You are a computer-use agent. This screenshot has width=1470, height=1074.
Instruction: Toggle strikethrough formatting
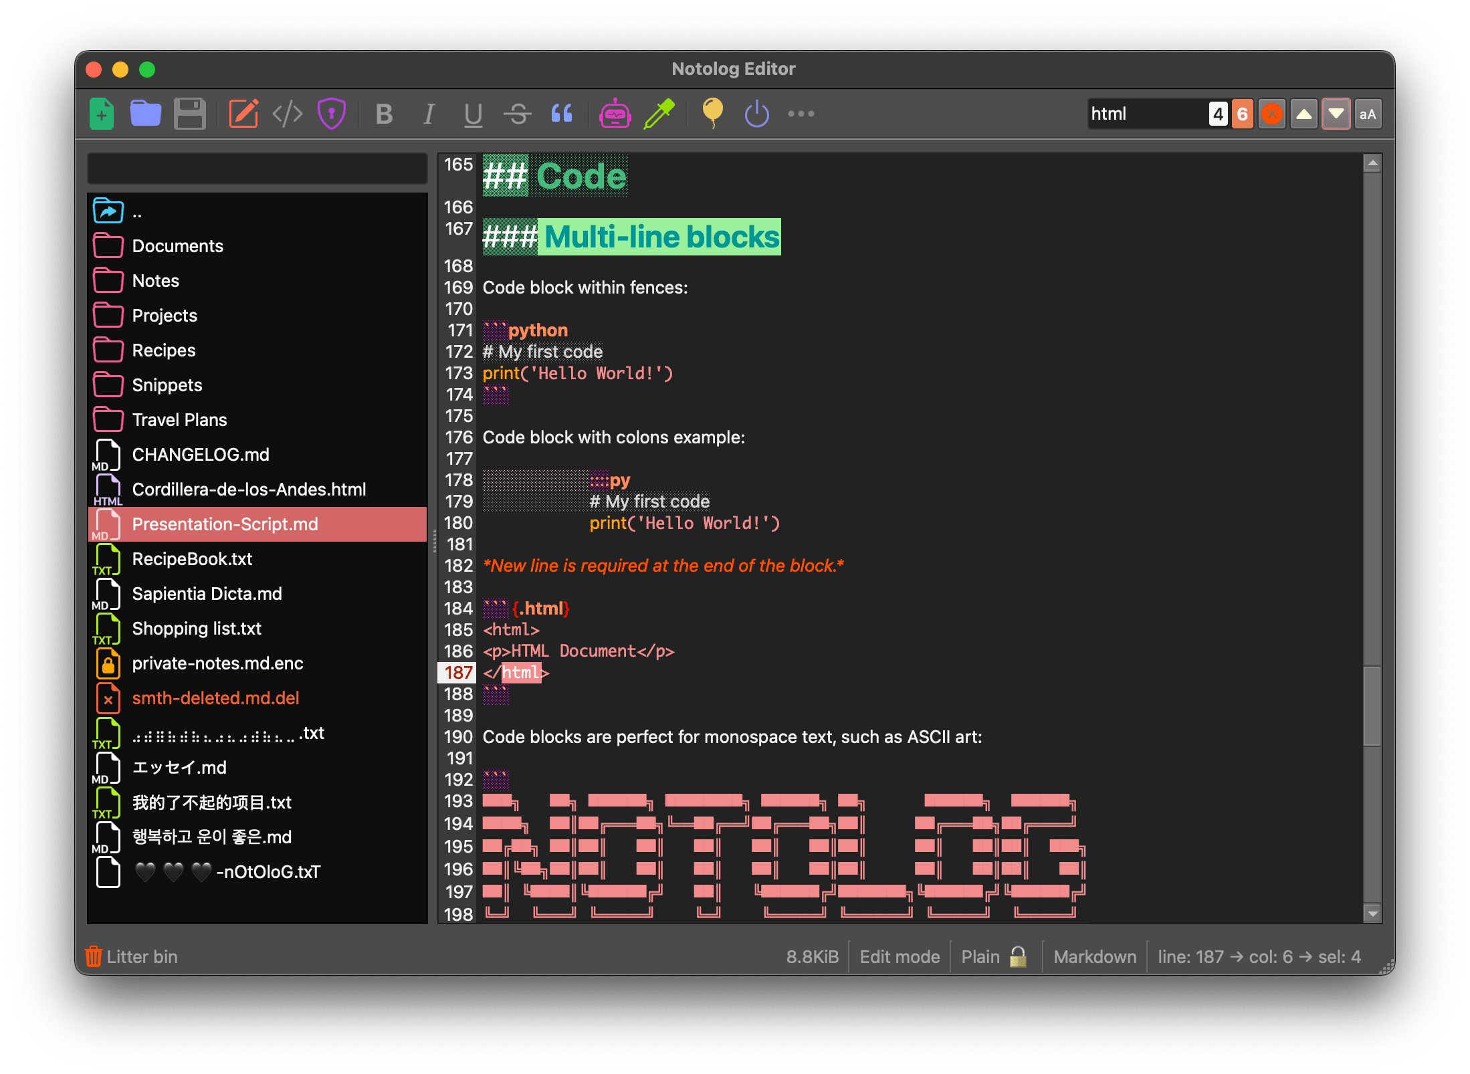click(518, 114)
